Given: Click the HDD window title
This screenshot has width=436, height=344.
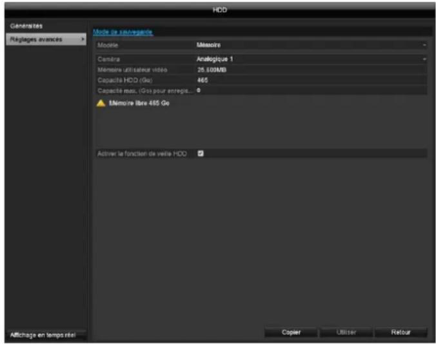Looking at the screenshot, I should point(220,10).
